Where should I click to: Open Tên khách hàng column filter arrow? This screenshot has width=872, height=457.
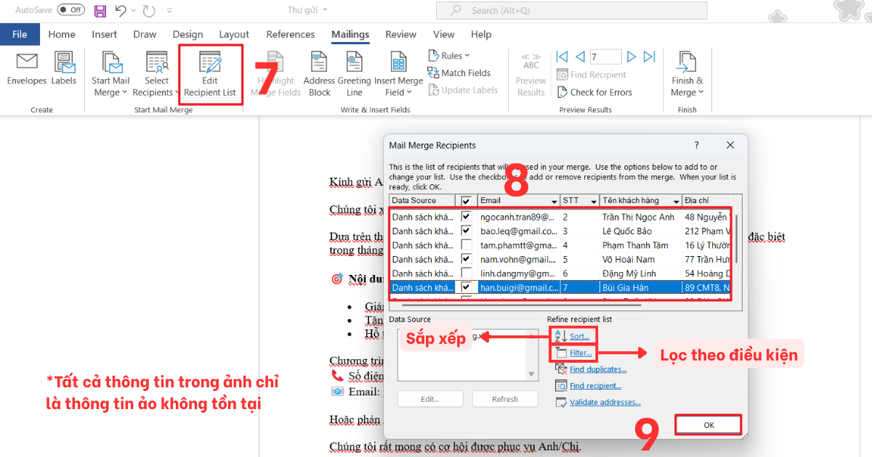coord(676,201)
